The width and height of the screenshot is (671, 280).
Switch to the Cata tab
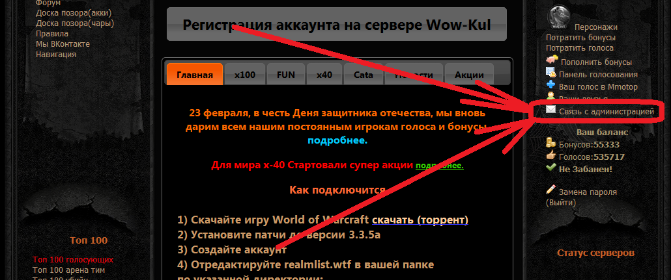coord(364,74)
